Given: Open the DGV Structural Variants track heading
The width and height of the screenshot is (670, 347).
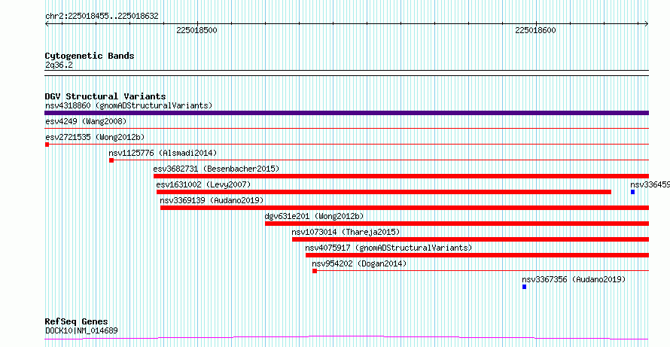Looking at the screenshot, I should (105, 96).
